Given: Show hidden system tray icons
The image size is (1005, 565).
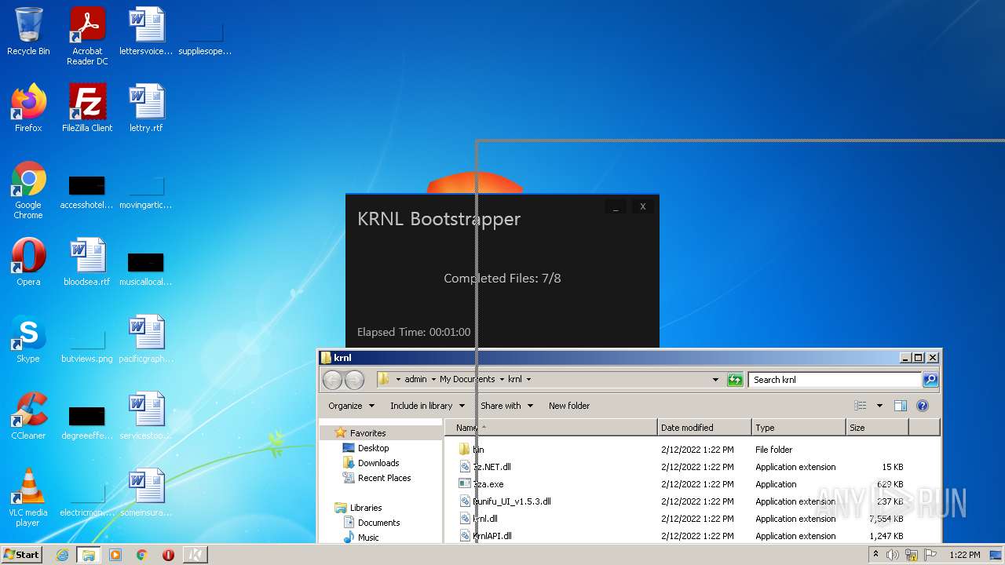Looking at the screenshot, I should point(876,555).
